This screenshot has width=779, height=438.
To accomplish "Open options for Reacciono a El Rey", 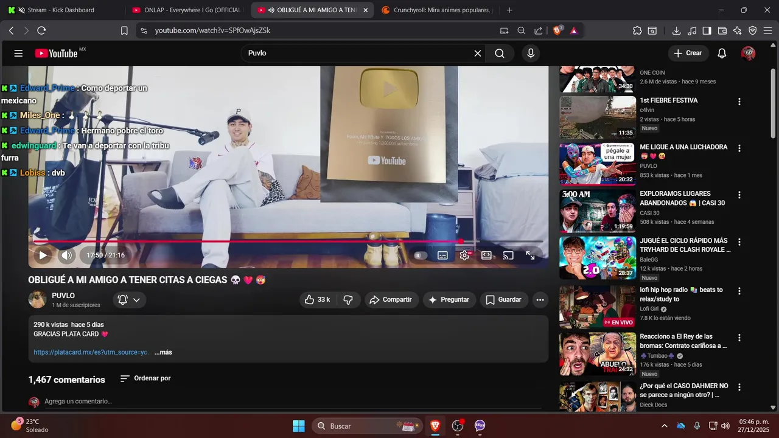I will pyautogui.click(x=739, y=338).
